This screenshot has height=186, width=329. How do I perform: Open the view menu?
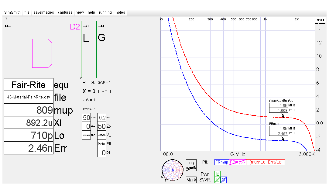coord(80,12)
